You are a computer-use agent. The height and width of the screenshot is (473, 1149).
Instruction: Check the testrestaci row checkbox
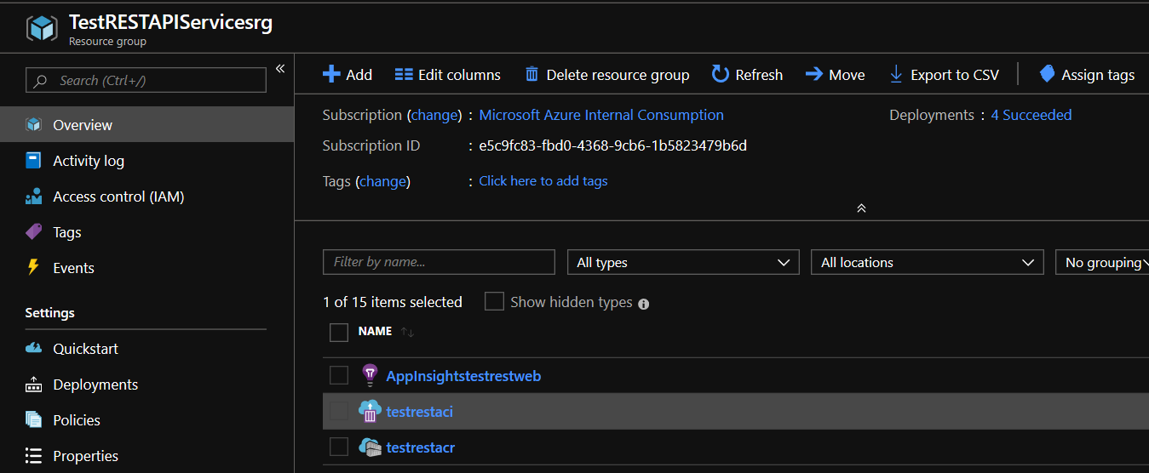[x=339, y=412]
